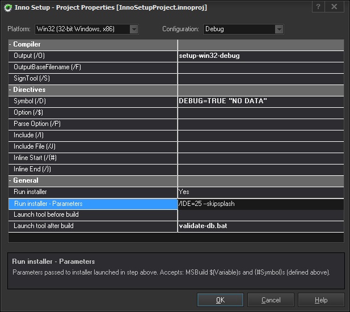Click the question mark help button in title bar
Image resolution: width=350 pixels, height=312 pixels.
pos(318,7)
